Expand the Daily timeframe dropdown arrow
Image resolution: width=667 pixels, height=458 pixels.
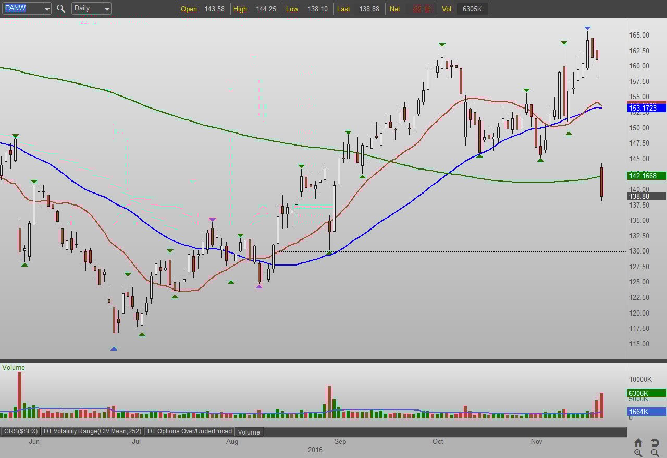[107, 8]
